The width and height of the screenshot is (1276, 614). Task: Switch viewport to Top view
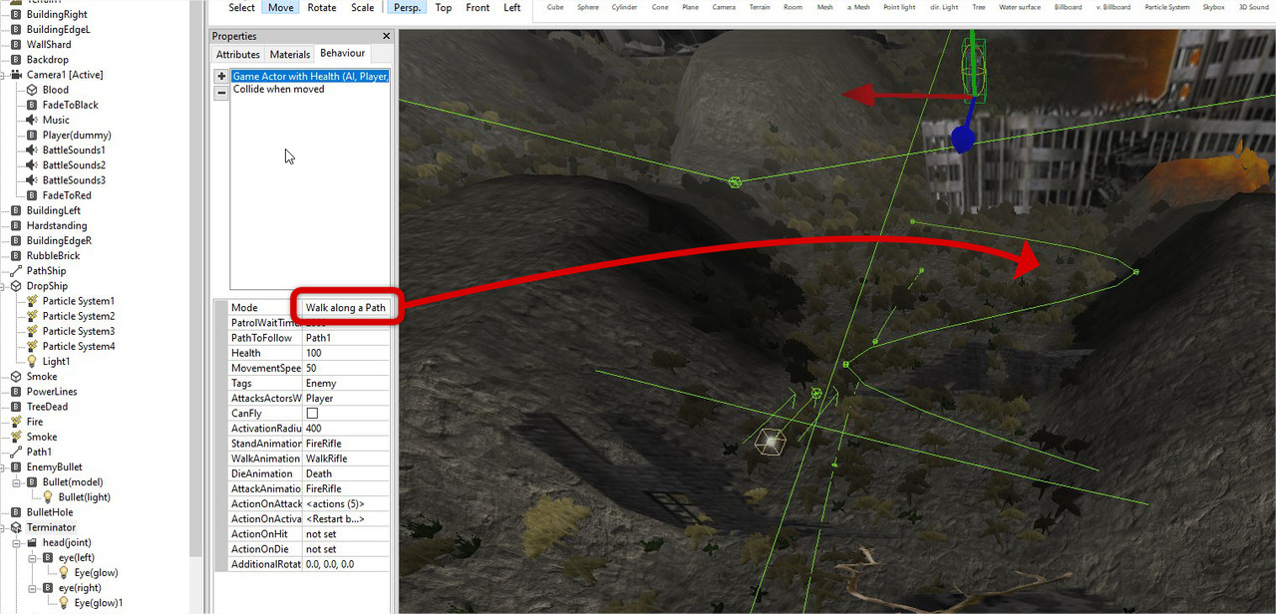[444, 7]
